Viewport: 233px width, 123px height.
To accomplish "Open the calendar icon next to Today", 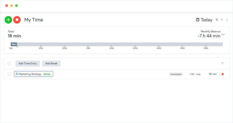I will 198,20.
